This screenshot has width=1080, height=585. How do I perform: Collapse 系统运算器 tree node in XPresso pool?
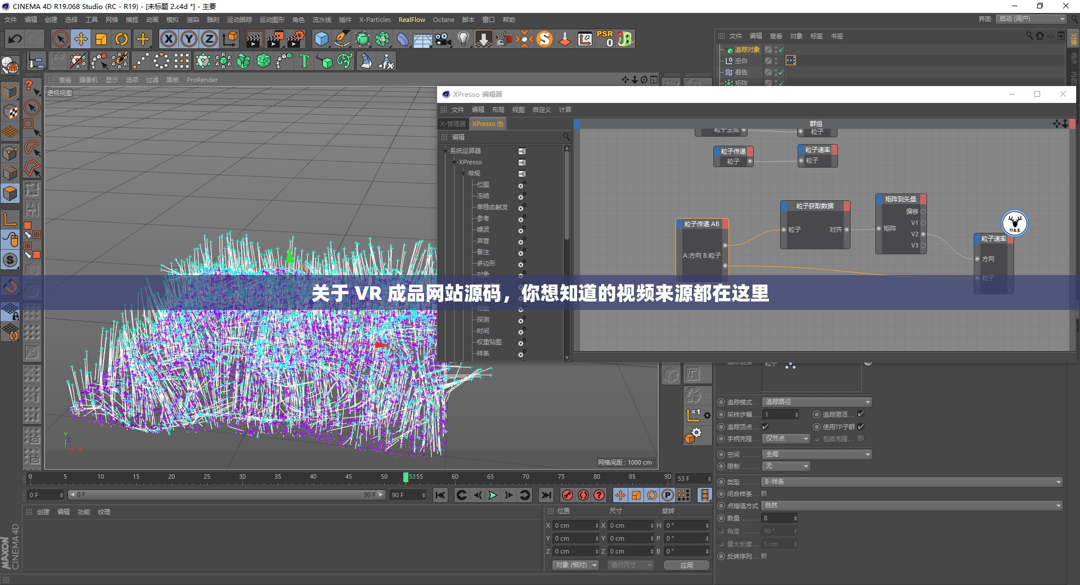pyautogui.click(x=445, y=151)
